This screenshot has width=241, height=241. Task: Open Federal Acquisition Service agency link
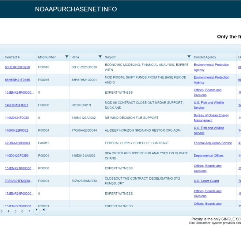[213, 143]
